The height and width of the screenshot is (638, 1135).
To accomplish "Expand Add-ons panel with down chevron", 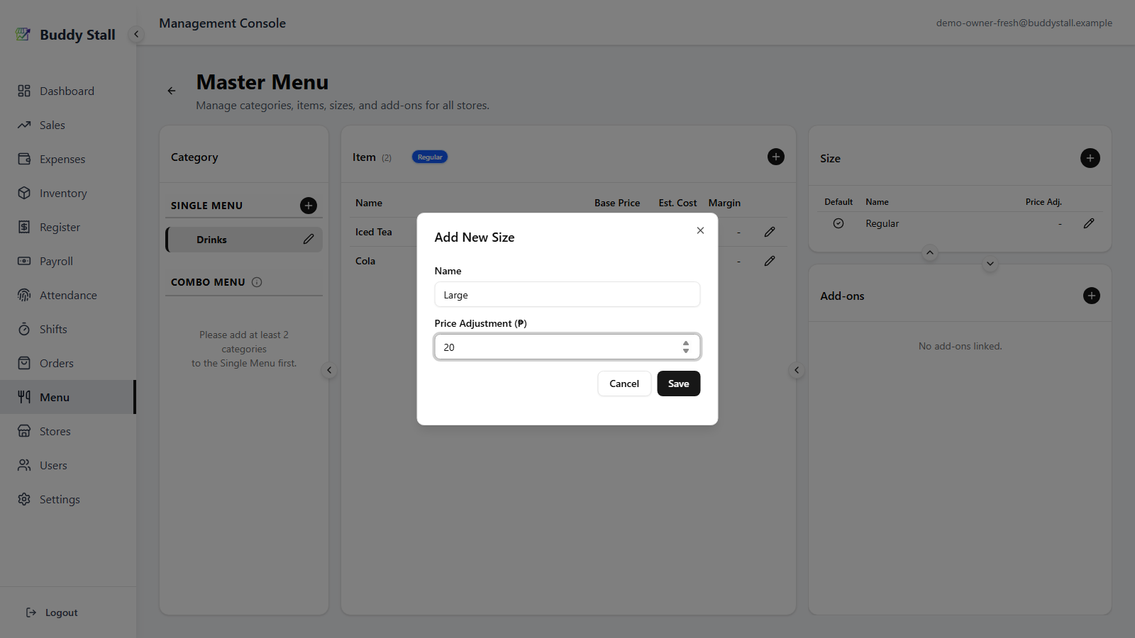I will 990,264.
